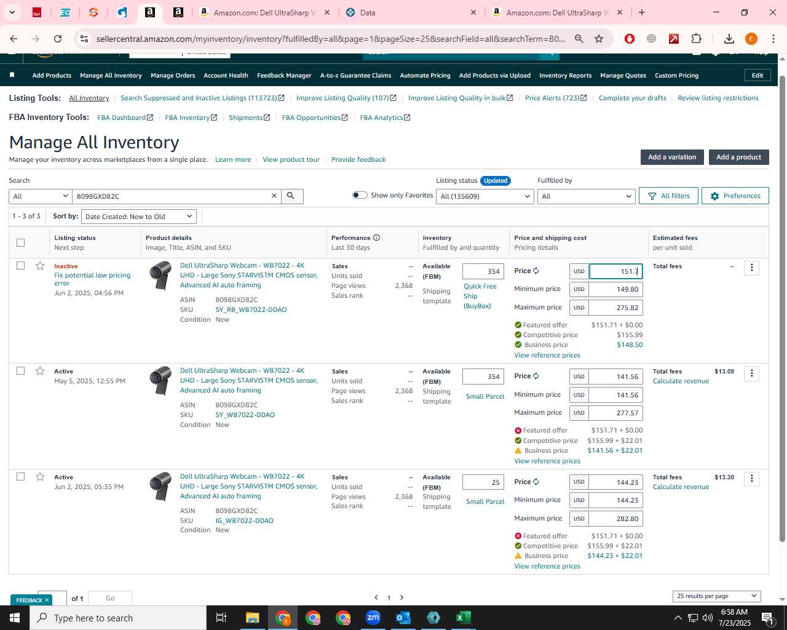787x630 pixels.
Task: Open Listing status All (135609) dropdown
Action: click(485, 196)
